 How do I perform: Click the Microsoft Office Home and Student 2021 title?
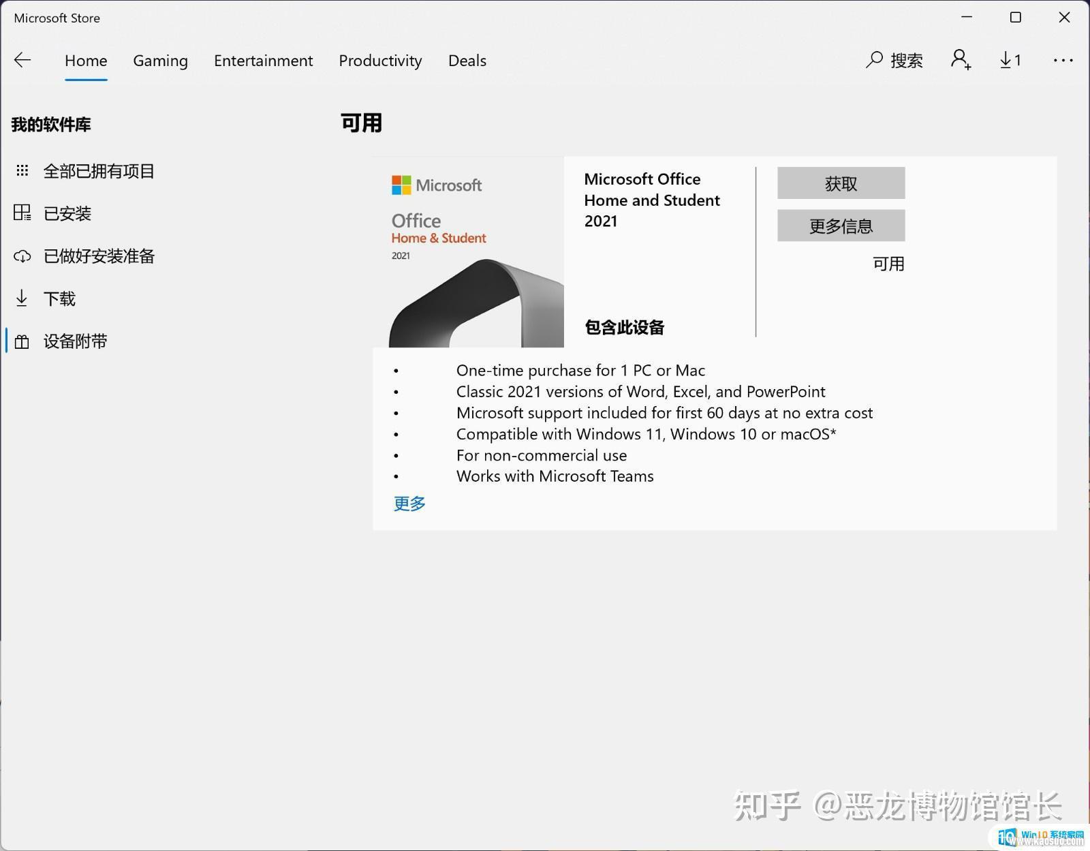tap(652, 200)
